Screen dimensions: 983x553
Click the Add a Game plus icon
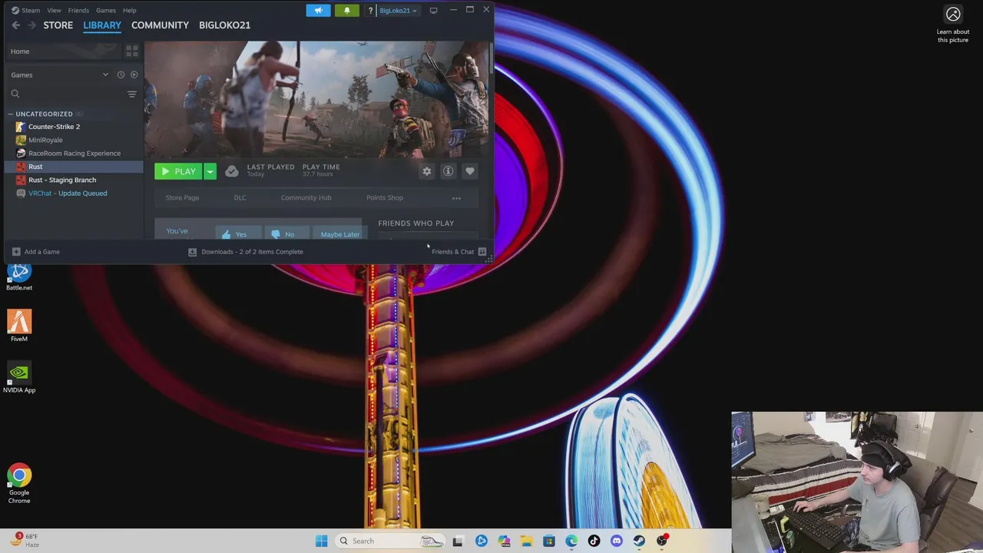coord(16,252)
